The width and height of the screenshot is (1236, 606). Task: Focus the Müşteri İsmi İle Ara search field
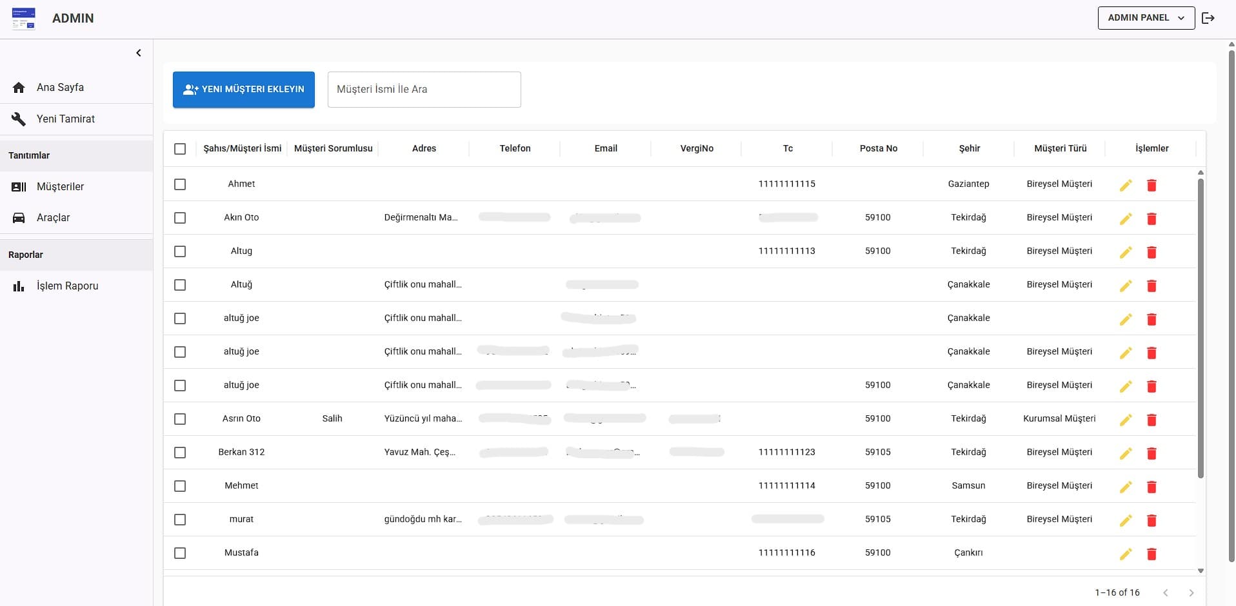(x=424, y=90)
